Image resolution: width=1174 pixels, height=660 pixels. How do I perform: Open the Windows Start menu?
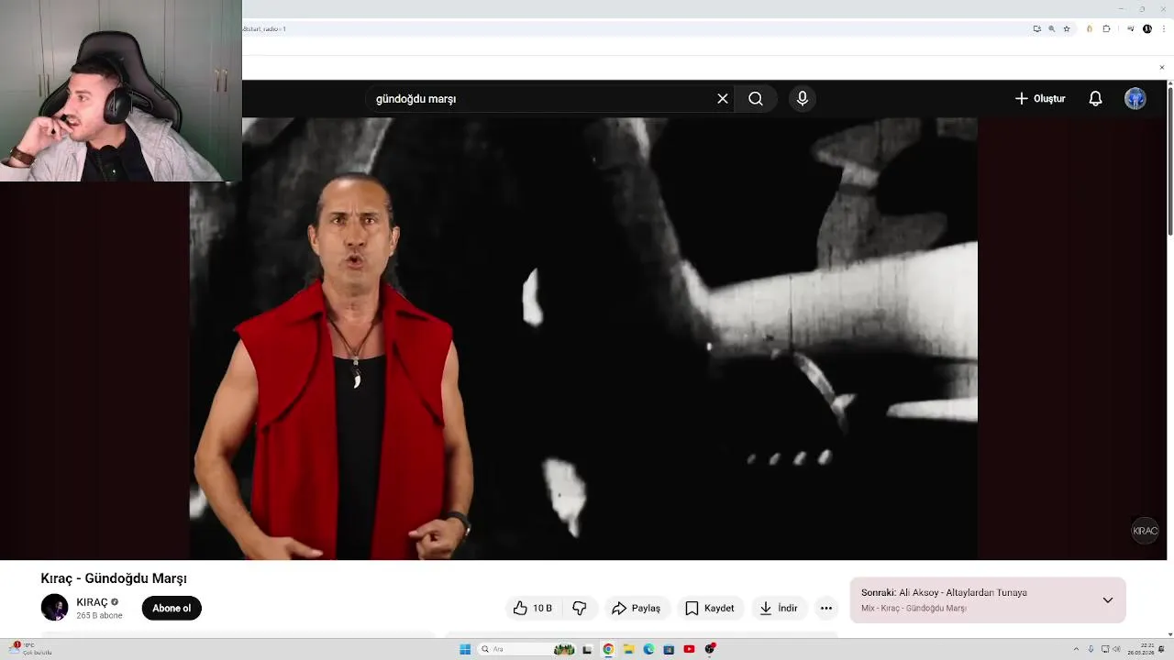465,649
